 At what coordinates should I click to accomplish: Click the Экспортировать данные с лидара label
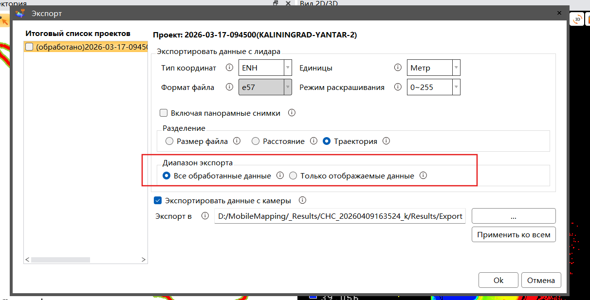pos(219,51)
